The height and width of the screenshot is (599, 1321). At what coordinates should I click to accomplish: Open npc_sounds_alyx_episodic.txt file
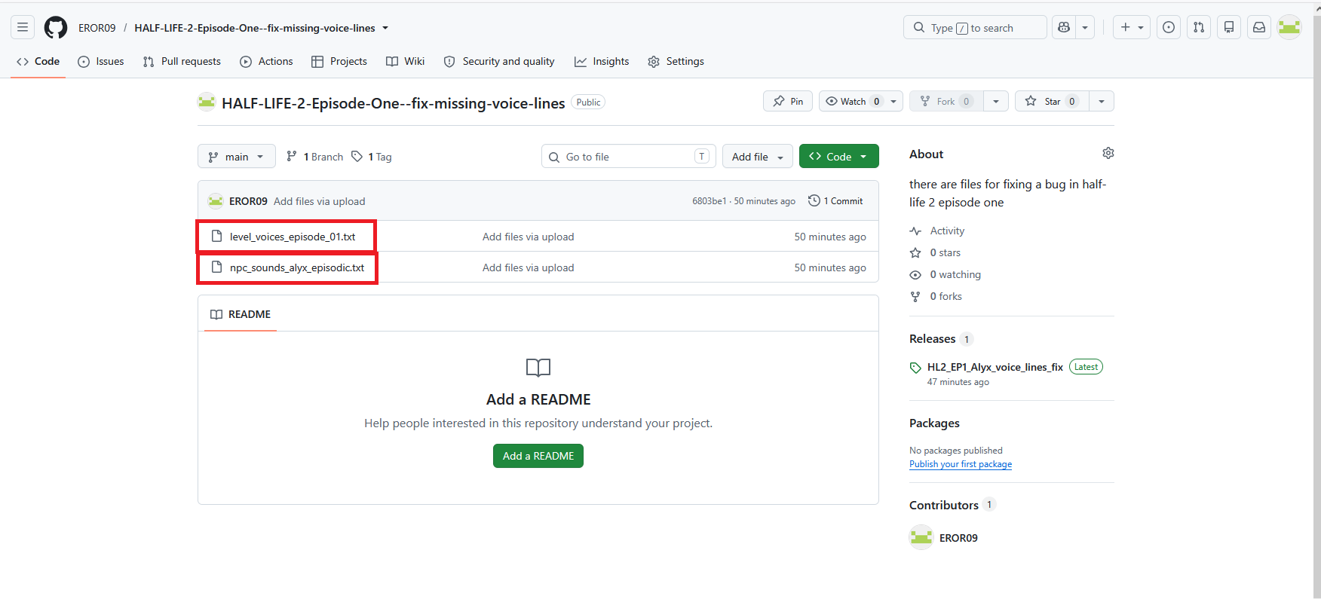click(x=297, y=267)
